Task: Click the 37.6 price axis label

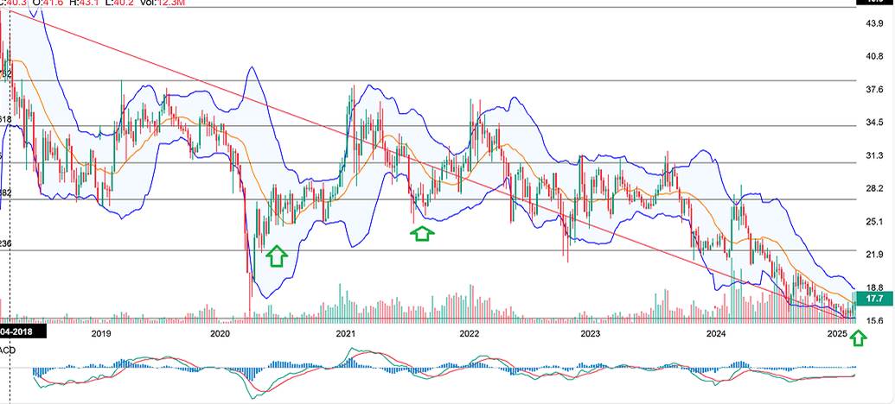Action: click(875, 89)
